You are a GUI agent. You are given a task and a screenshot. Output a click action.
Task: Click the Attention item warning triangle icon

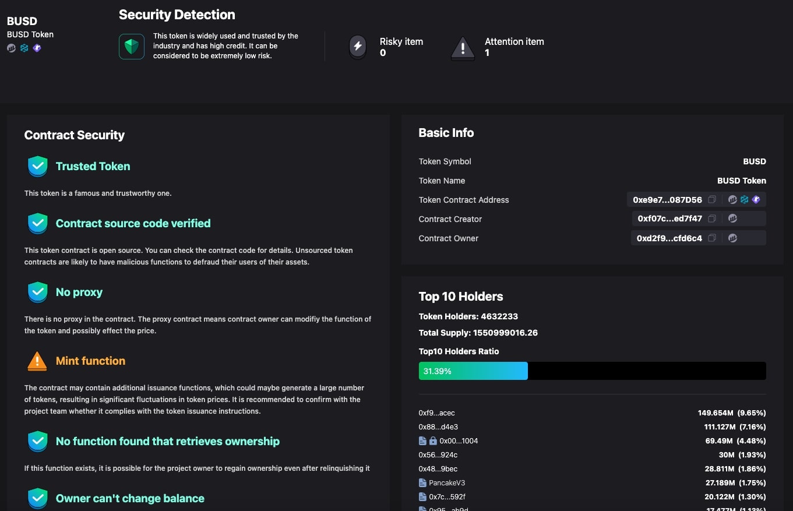click(463, 48)
